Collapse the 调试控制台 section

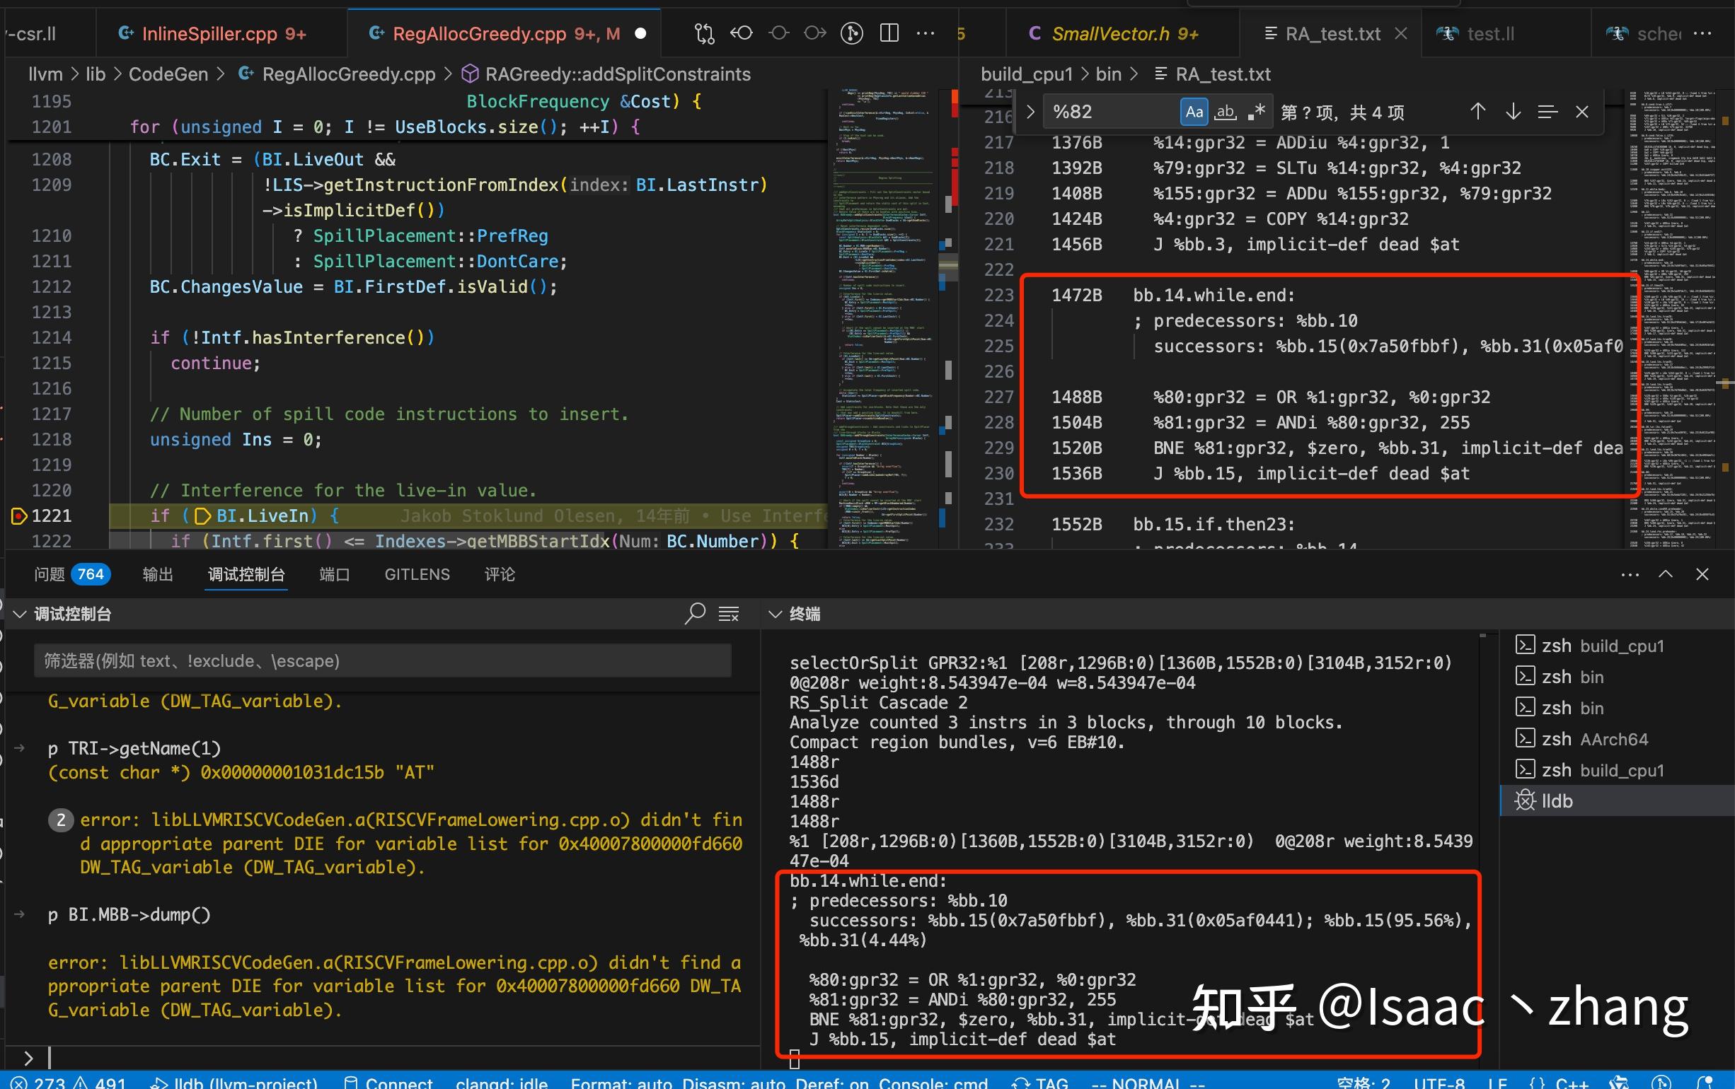21,615
